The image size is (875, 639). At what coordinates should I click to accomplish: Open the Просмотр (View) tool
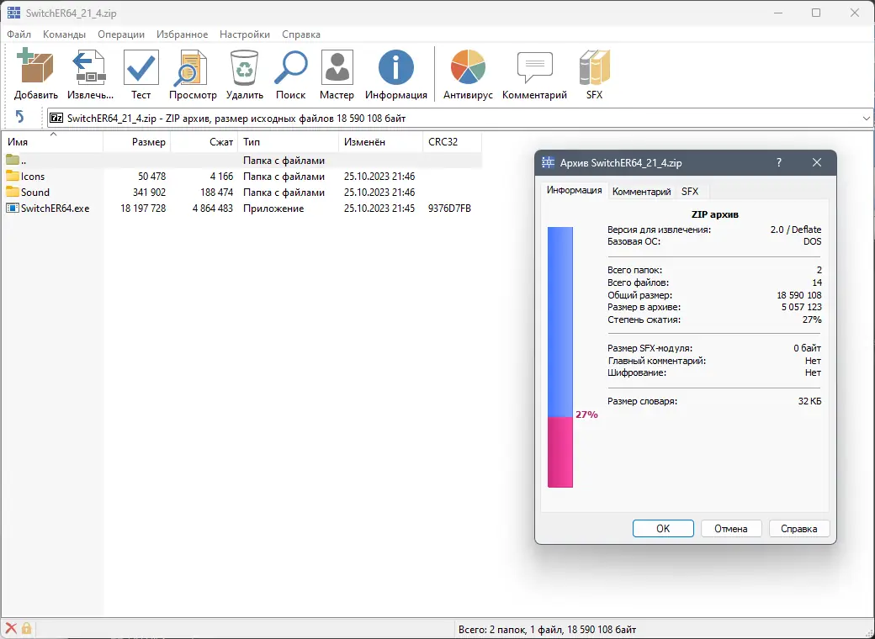pyautogui.click(x=193, y=67)
